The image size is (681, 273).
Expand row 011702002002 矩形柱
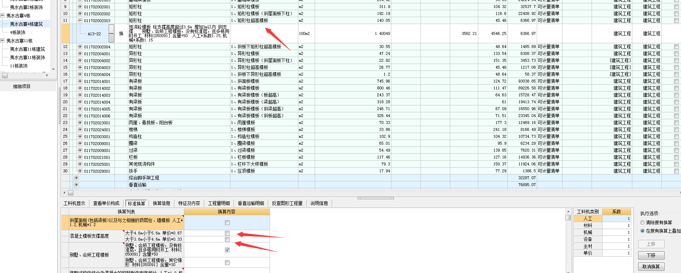[80, 14]
